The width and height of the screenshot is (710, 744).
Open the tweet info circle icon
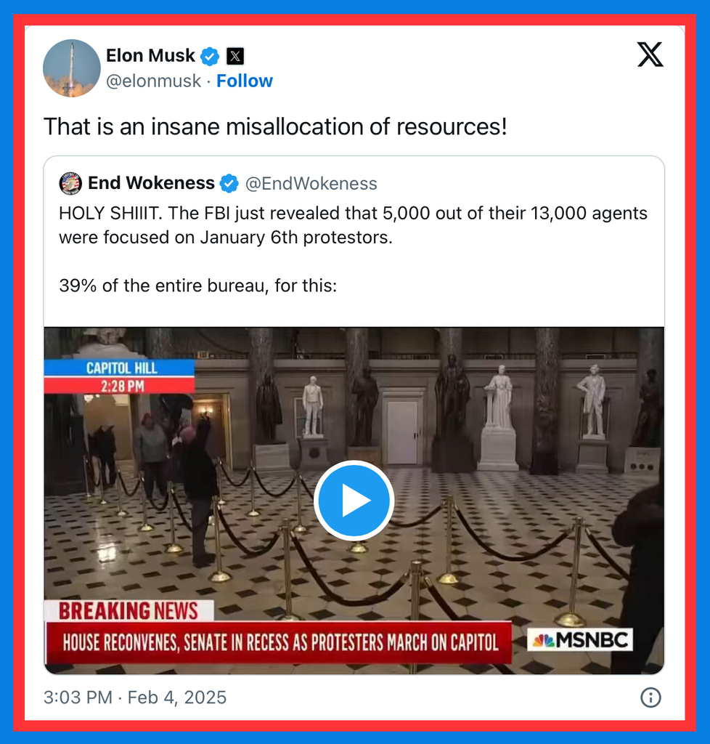pyautogui.click(x=650, y=697)
